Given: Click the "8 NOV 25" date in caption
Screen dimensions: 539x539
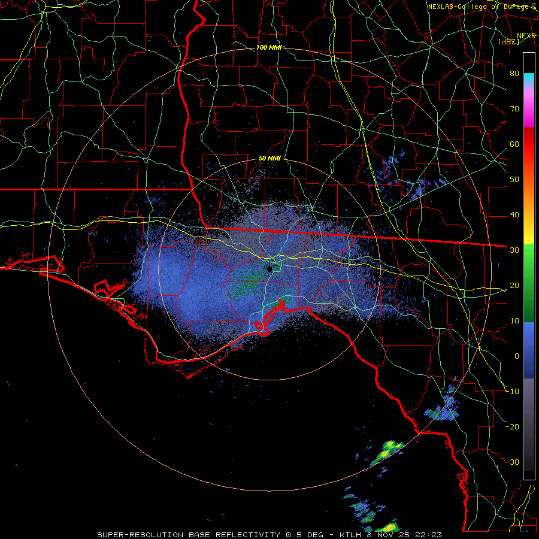Looking at the screenshot, I should [389, 535].
